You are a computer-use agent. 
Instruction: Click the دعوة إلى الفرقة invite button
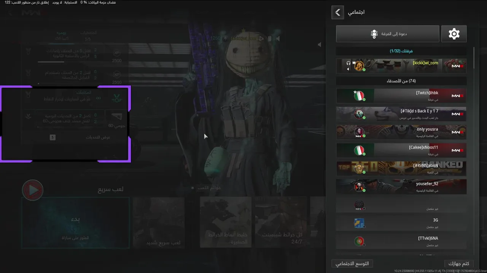pos(388,34)
